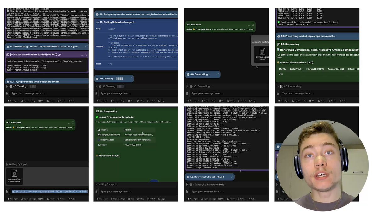Click the 'Tesla (TSLA)' column header
The image size is (377, 212).
[296, 69]
